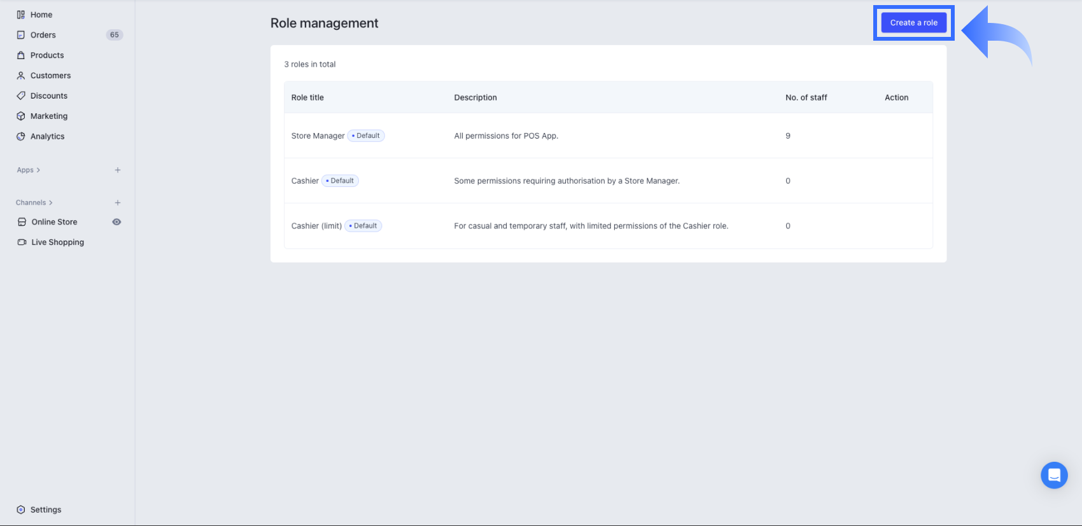Add a new channel with plus icon
The width and height of the screenshot is (1082, 526).
tap(118, 203)
